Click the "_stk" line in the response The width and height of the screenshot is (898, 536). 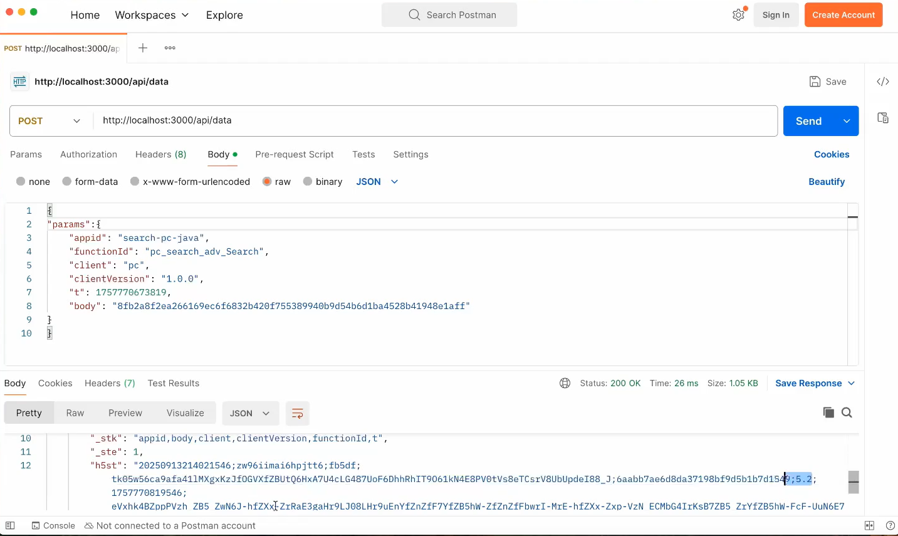(239, 438)
